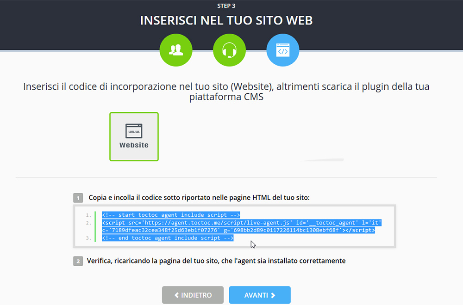Click the INDIETRO back button
The image size is (463, 305).
193,295
